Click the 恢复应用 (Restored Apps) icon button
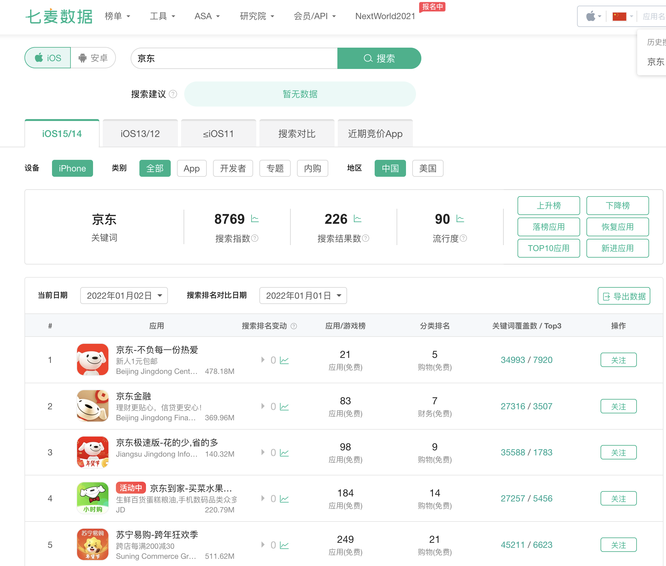The image size is (666, 566). point(617,227)
